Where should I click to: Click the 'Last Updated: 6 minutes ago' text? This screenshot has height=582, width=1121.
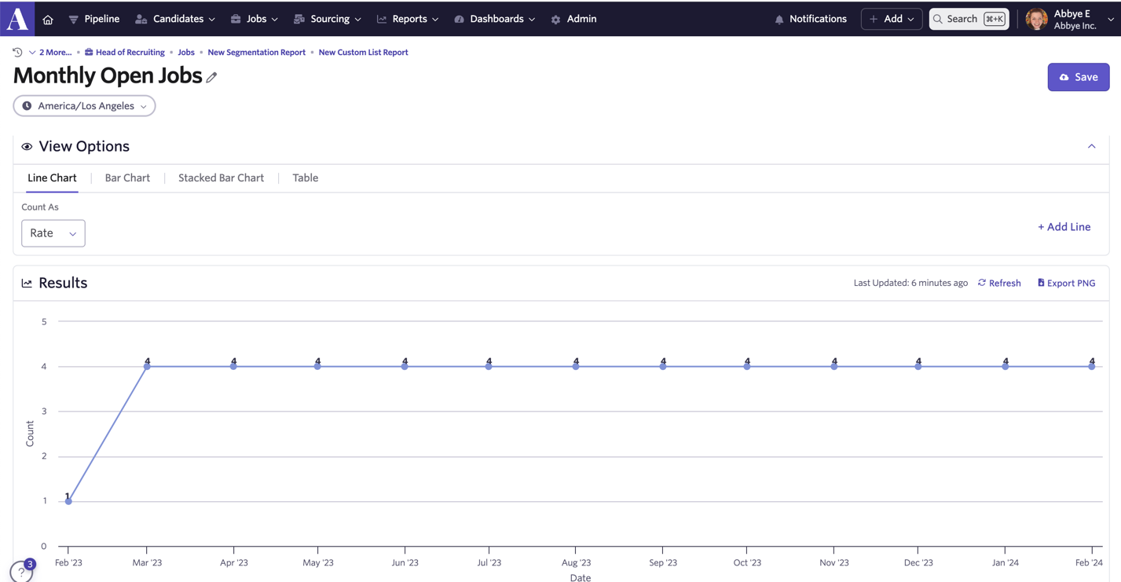pos(910,284)
